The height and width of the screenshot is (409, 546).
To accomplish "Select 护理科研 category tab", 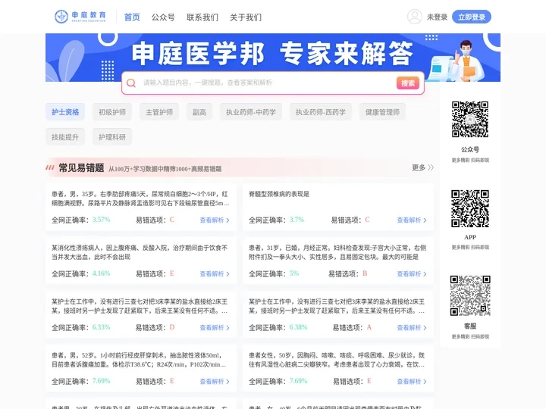I will coord(112,136).
